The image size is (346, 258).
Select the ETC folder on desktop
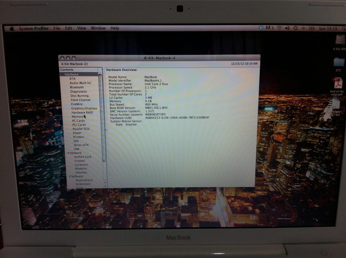(339, 65)
